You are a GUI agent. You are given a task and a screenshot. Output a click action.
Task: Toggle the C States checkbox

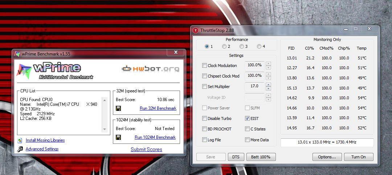click(x=247, y=129)
